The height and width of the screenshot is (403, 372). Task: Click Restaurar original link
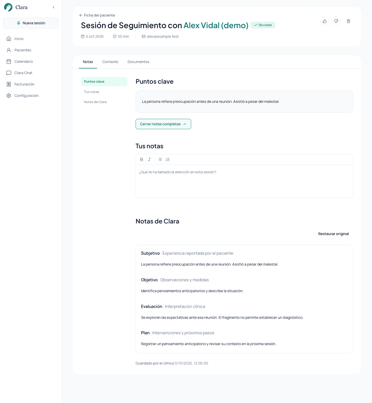pyautogui.click(x=334, y=234)
